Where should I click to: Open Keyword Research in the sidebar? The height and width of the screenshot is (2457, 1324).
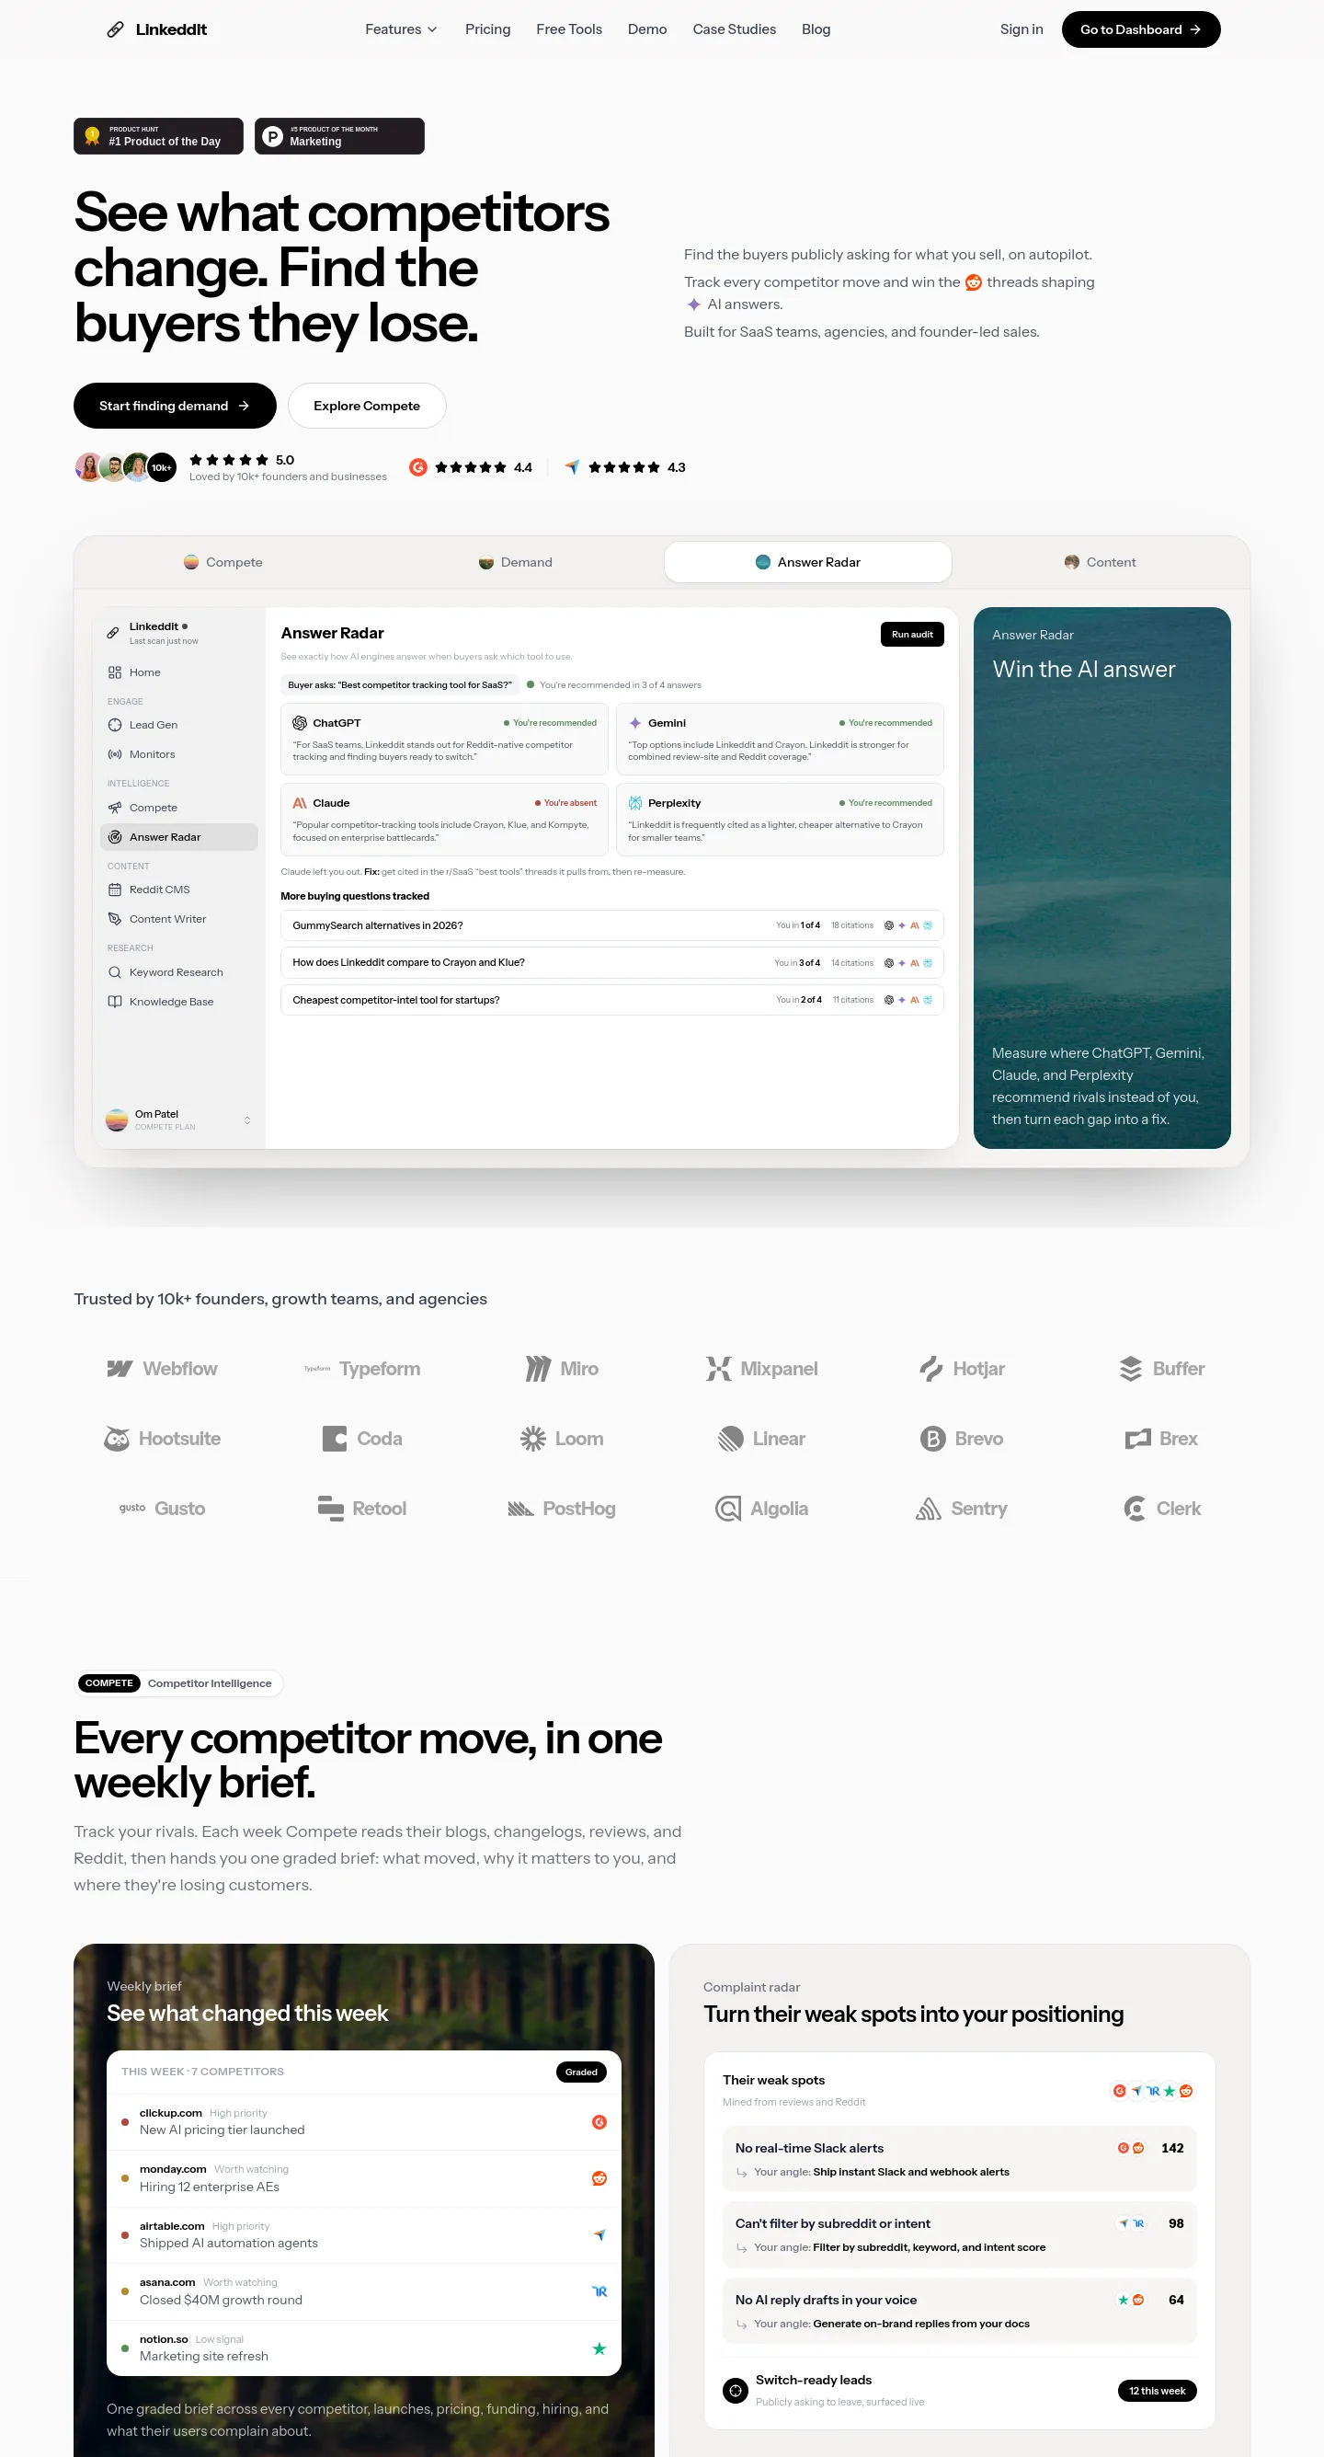coord(178,972)
